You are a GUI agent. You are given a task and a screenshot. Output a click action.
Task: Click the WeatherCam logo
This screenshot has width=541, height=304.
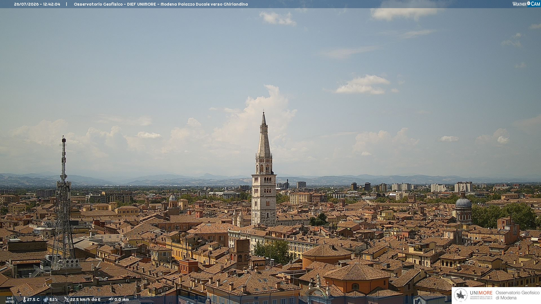pos(526,4)
